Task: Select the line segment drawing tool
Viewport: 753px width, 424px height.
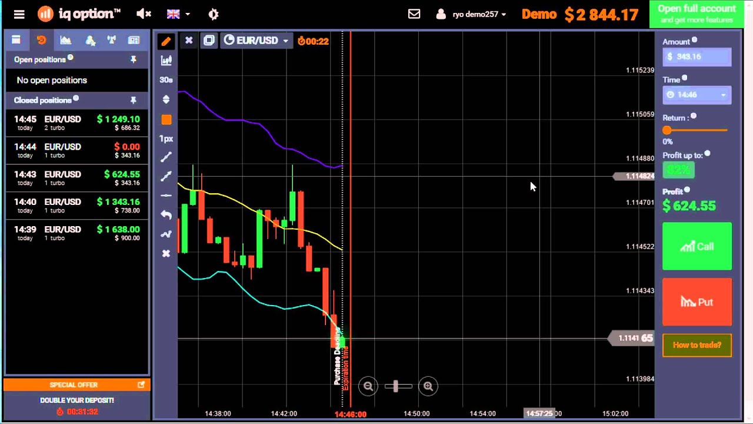Action: click(x=166, y=157)
